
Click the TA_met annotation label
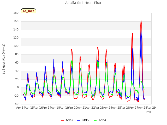point(28,11)
